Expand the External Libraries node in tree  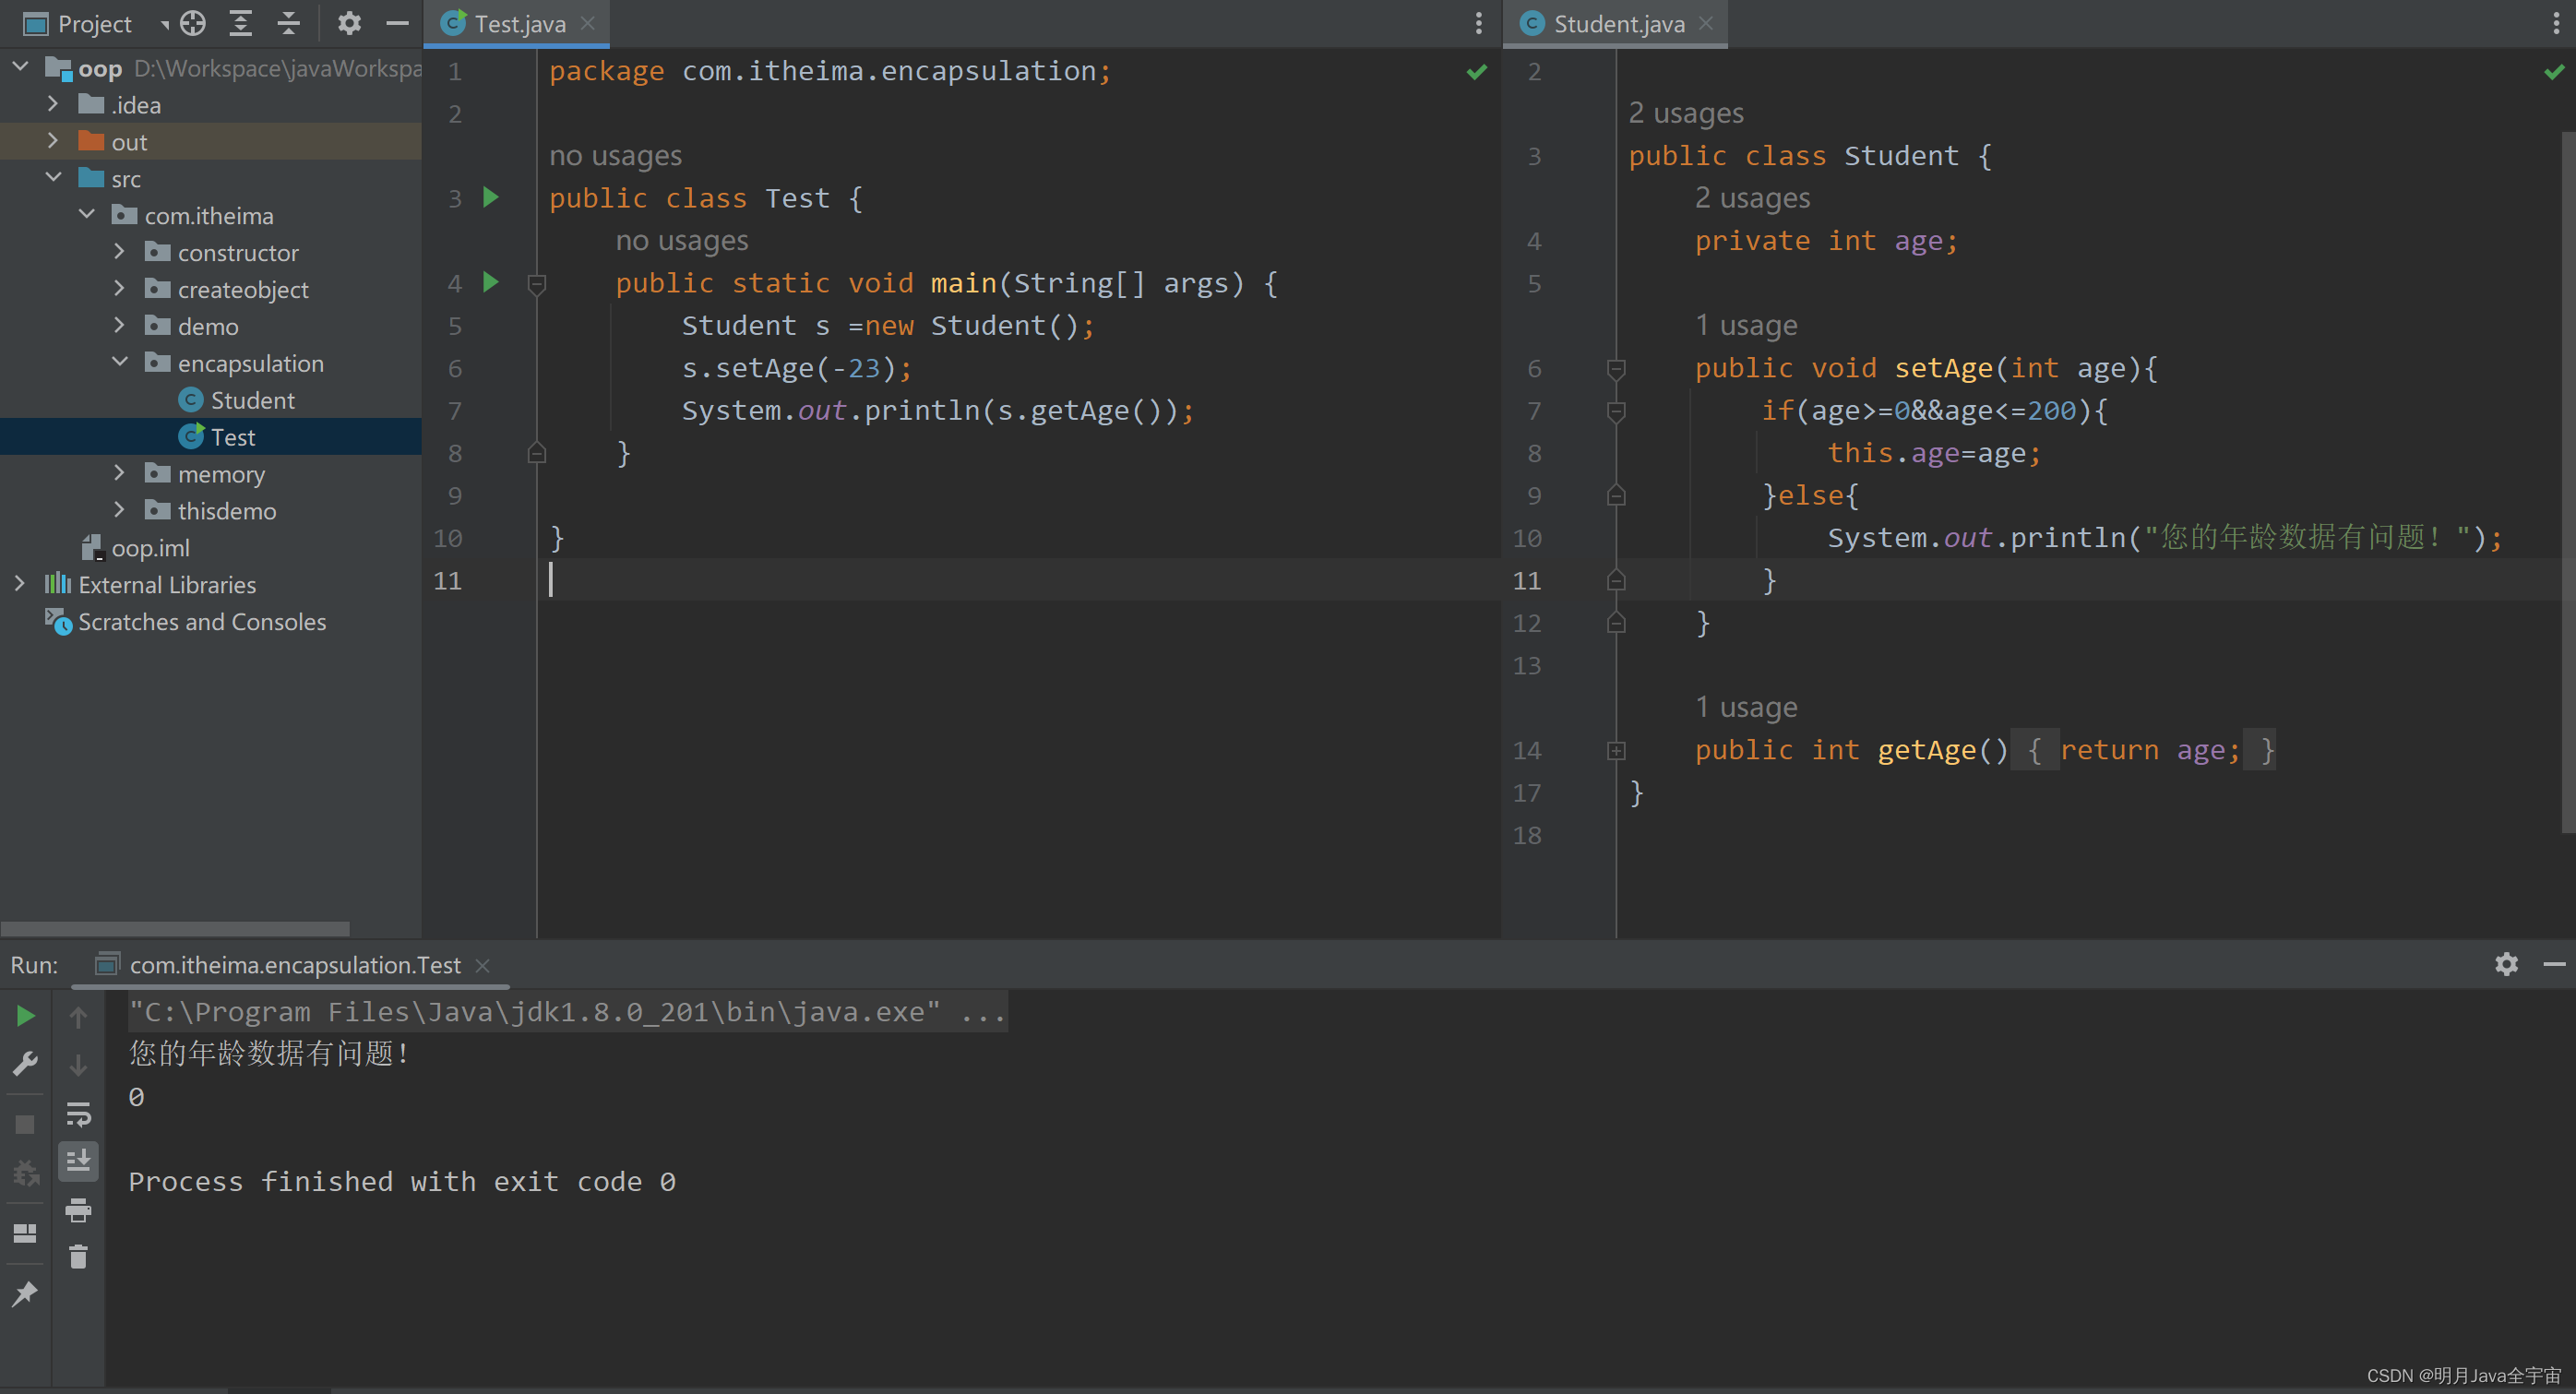tap(18, 584)
